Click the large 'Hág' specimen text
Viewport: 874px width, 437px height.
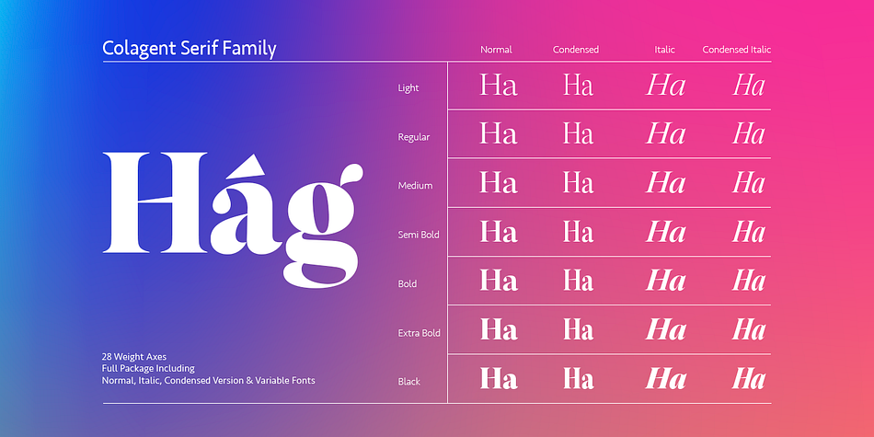[x=233, y=220]
